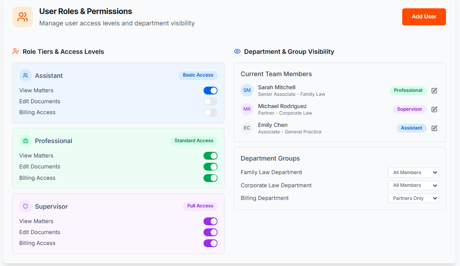Click the Professional role briefcase icon
This screenshot has height=266, width=460.
pos(26,141)
